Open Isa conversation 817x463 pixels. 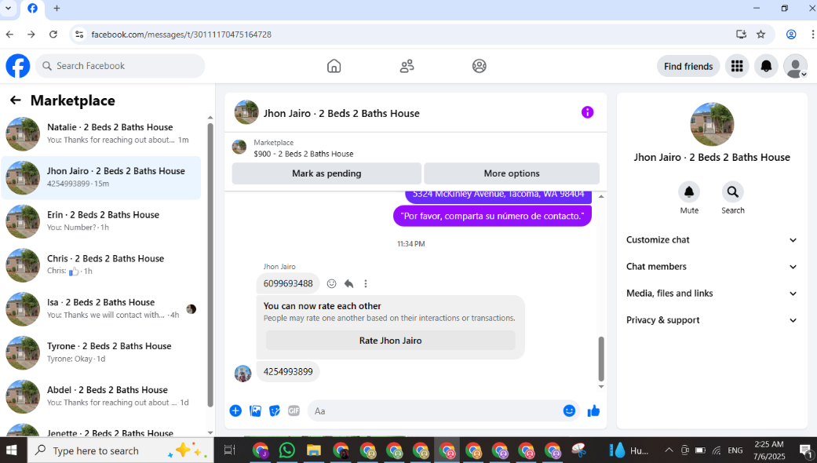point(101,309)
